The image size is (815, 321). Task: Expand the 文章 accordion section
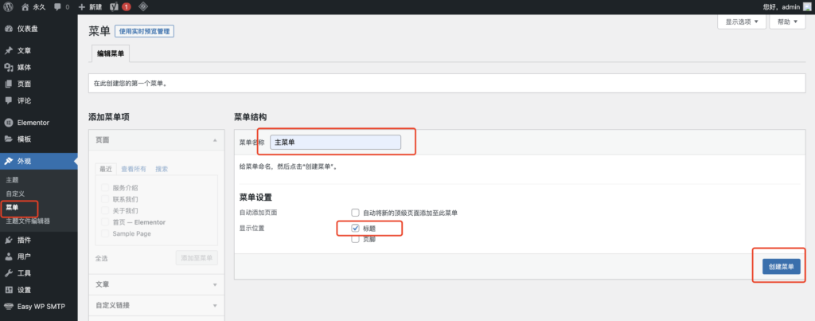[157, 284]
